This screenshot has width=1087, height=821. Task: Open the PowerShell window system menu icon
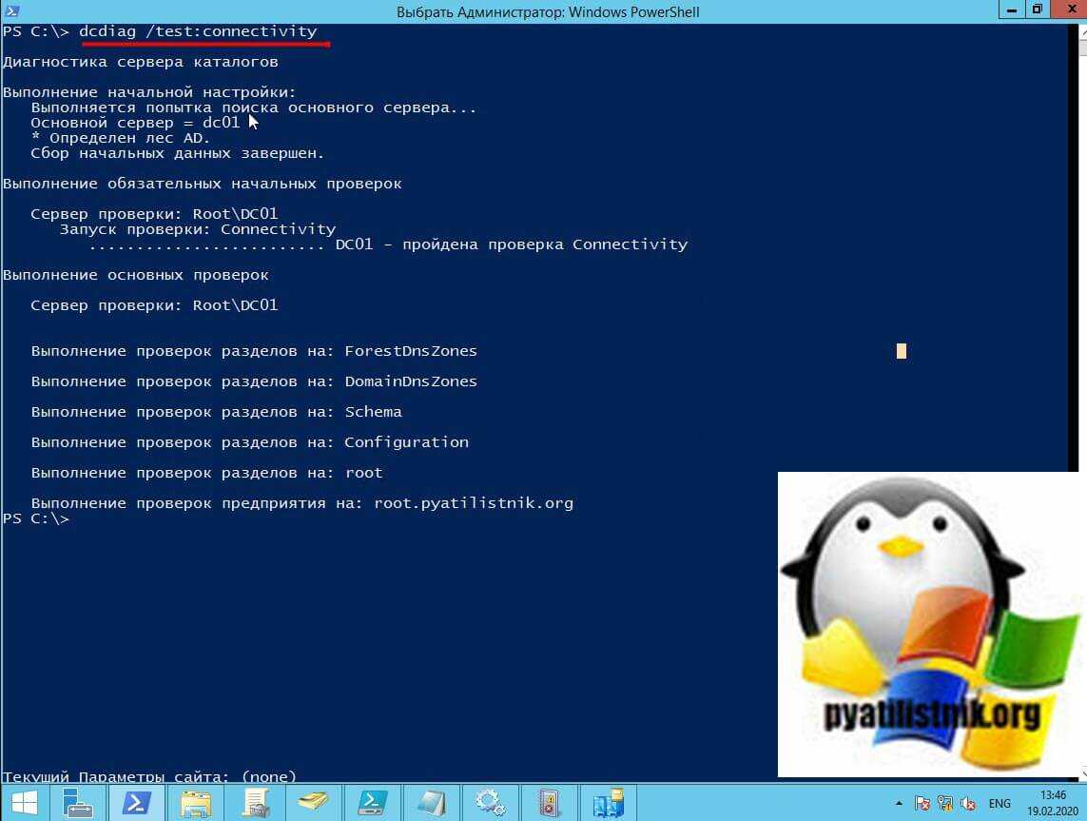click(x=10, y=10)
